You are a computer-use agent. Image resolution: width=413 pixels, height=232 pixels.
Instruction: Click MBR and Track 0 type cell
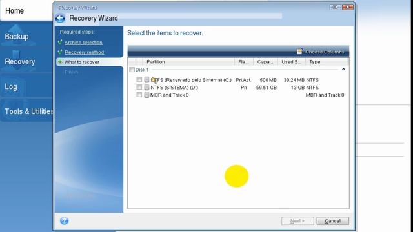point(325,95)
